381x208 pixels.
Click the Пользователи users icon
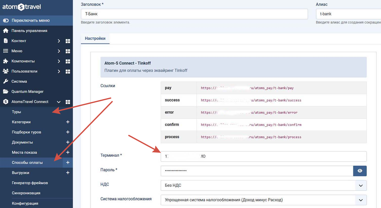pos(6,71)
